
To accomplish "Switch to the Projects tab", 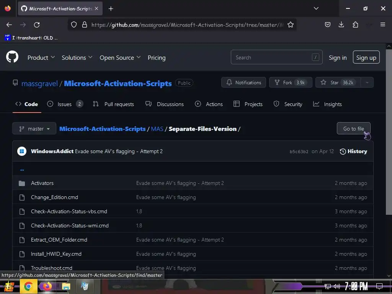I will (x=248, y=104).
